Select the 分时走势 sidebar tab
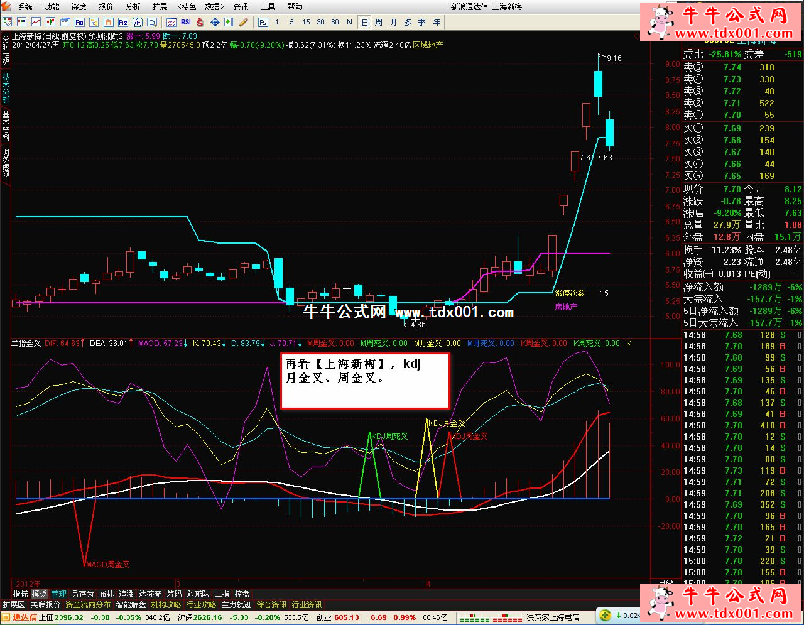The width and height of the screenshot is (804, 625). click(6, 51)
